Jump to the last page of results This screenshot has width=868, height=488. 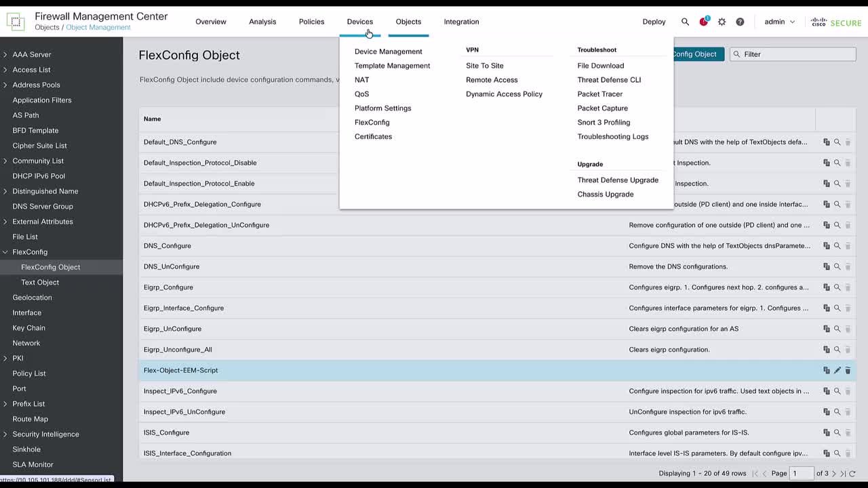[x=843, y=473]
